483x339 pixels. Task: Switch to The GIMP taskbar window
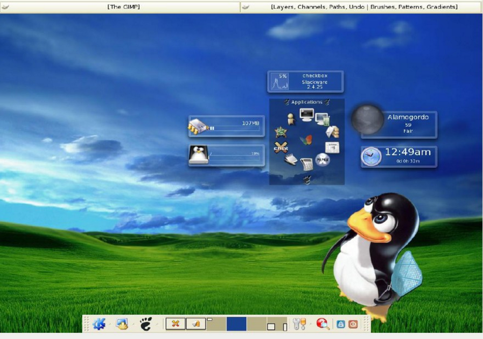click(x=120, y=7)
